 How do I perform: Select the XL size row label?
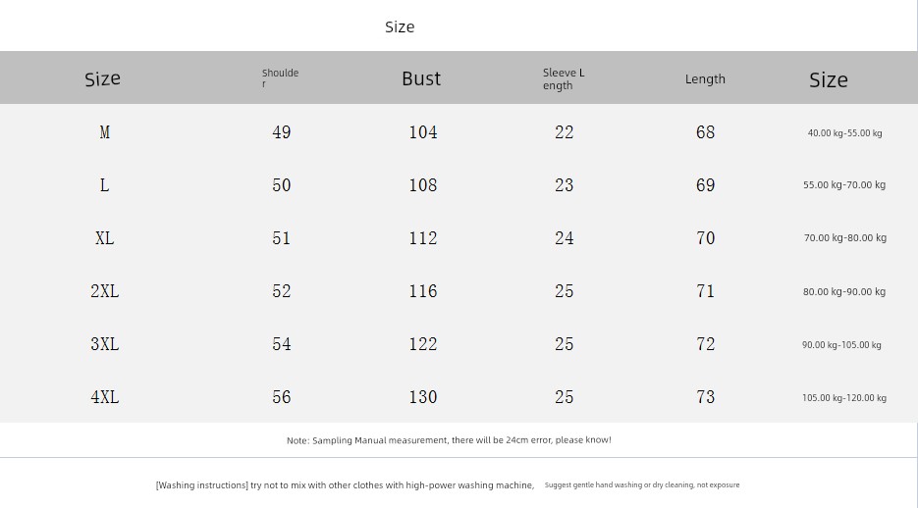104,238
